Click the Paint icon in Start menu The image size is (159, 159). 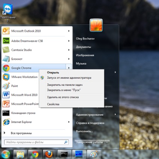tap(6, 86)
